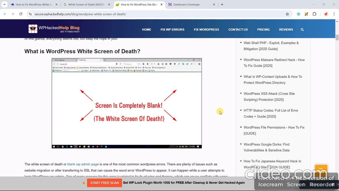Click the site search magnifier icon
Viewport: 339px width, 191px height.
(x=302, y=29)
